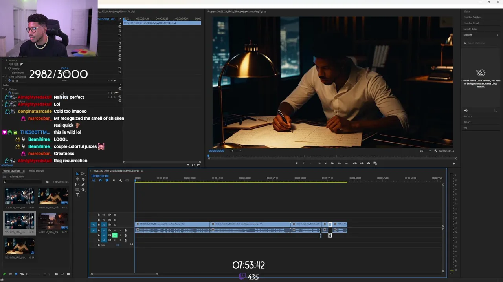The width and height of the screenshot is (503, 282).
Task: Open the History panel
Action: pos(467,122)
